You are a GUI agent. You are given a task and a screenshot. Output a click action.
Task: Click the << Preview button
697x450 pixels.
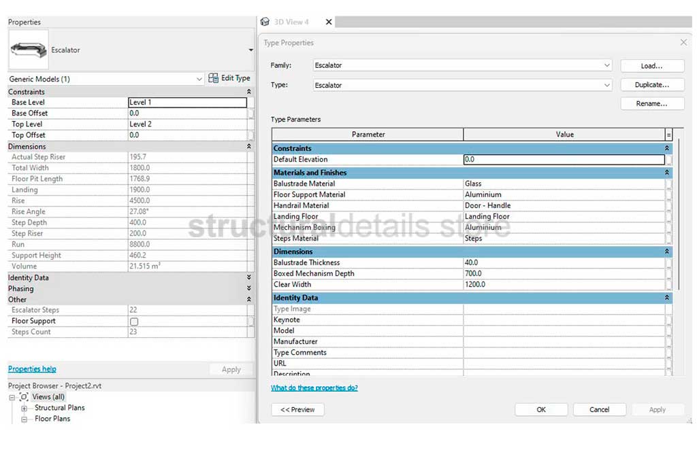(297, 410)
